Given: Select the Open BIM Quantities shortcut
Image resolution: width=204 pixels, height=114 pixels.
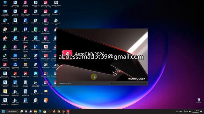Looking at the screenshot, I should [x=25, y=84].
